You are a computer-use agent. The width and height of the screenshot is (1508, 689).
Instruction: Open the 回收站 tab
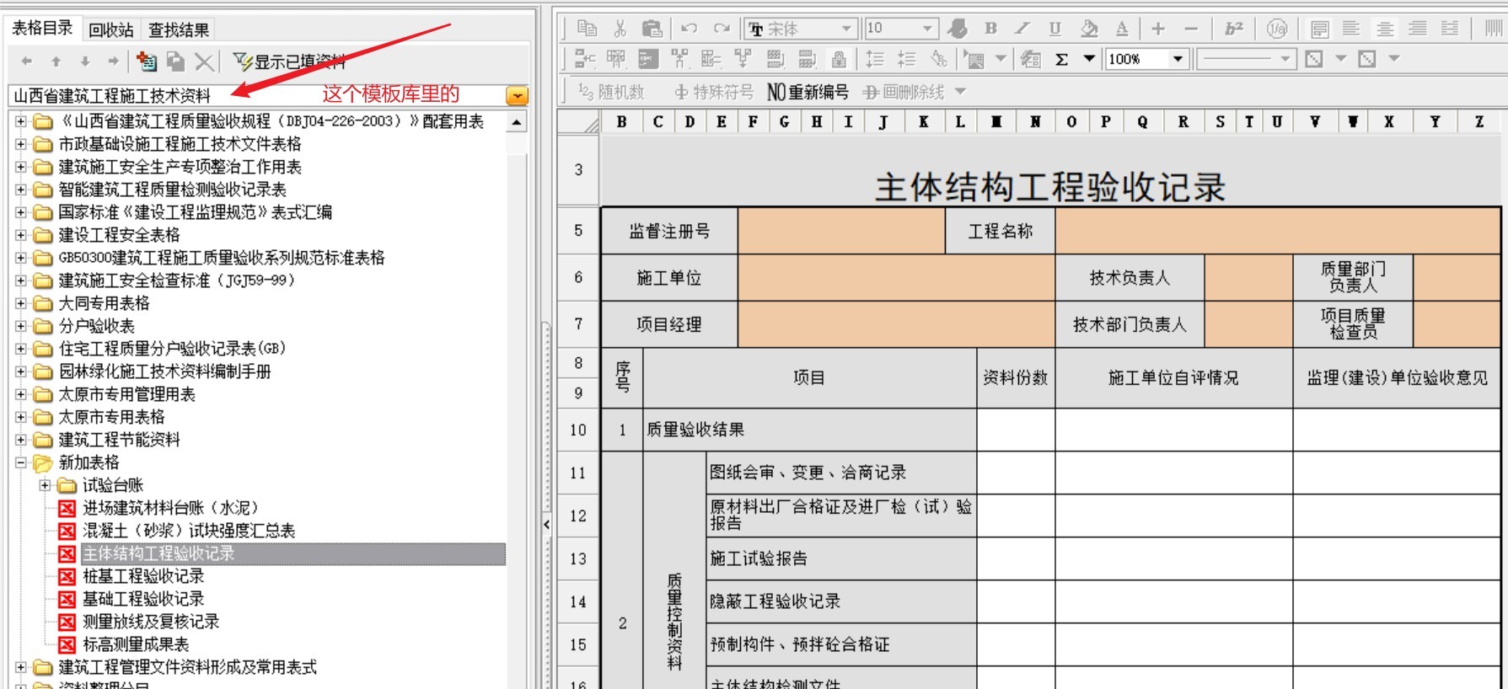[x=110, y=30]
